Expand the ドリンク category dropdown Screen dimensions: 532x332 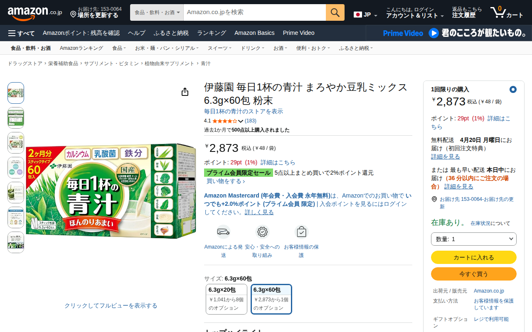click(x=253, y=48)
